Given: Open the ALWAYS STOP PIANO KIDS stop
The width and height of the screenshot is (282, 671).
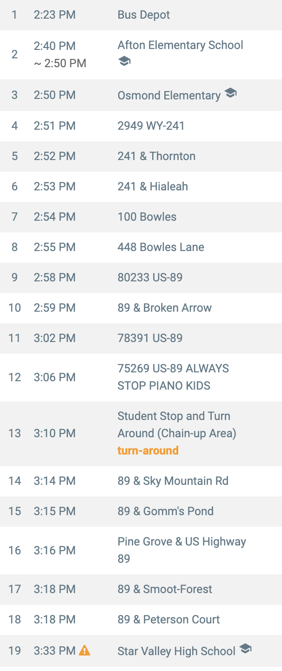Looking at the screenshot, I should point(141,377).
